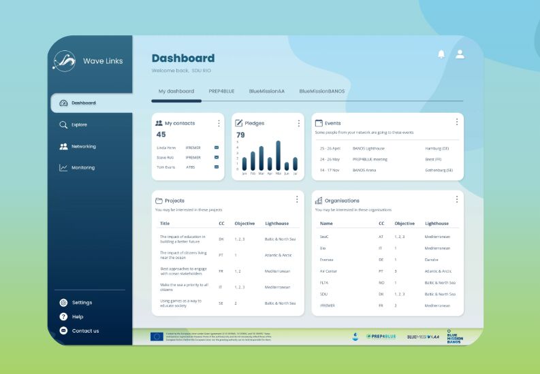This screenshot has height=374, width=540.
Task: Open Projects card three-dot menu
Action: pyautogui.click(x=297, y=199)
